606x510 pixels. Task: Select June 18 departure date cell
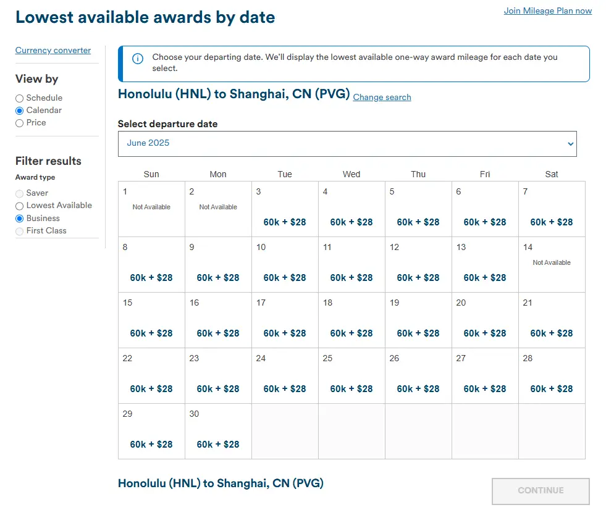tap(351, 333)
